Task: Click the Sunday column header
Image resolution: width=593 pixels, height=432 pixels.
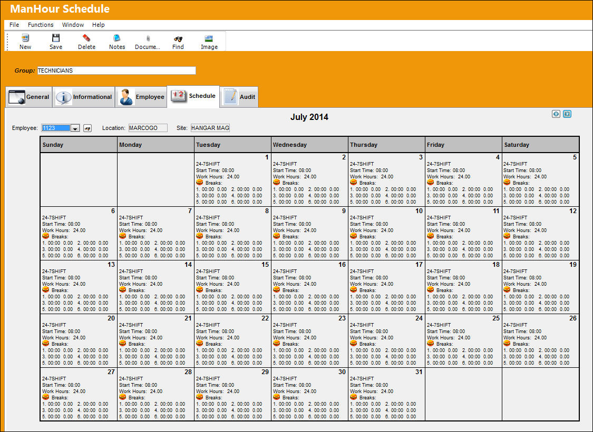Action: 79,145
